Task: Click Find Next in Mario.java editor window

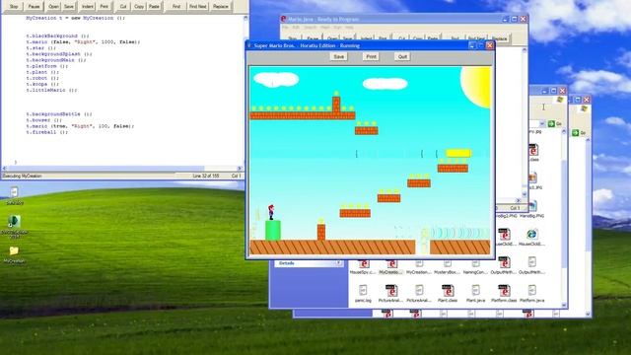Action: pyautogui.click(x=477, y=38)
